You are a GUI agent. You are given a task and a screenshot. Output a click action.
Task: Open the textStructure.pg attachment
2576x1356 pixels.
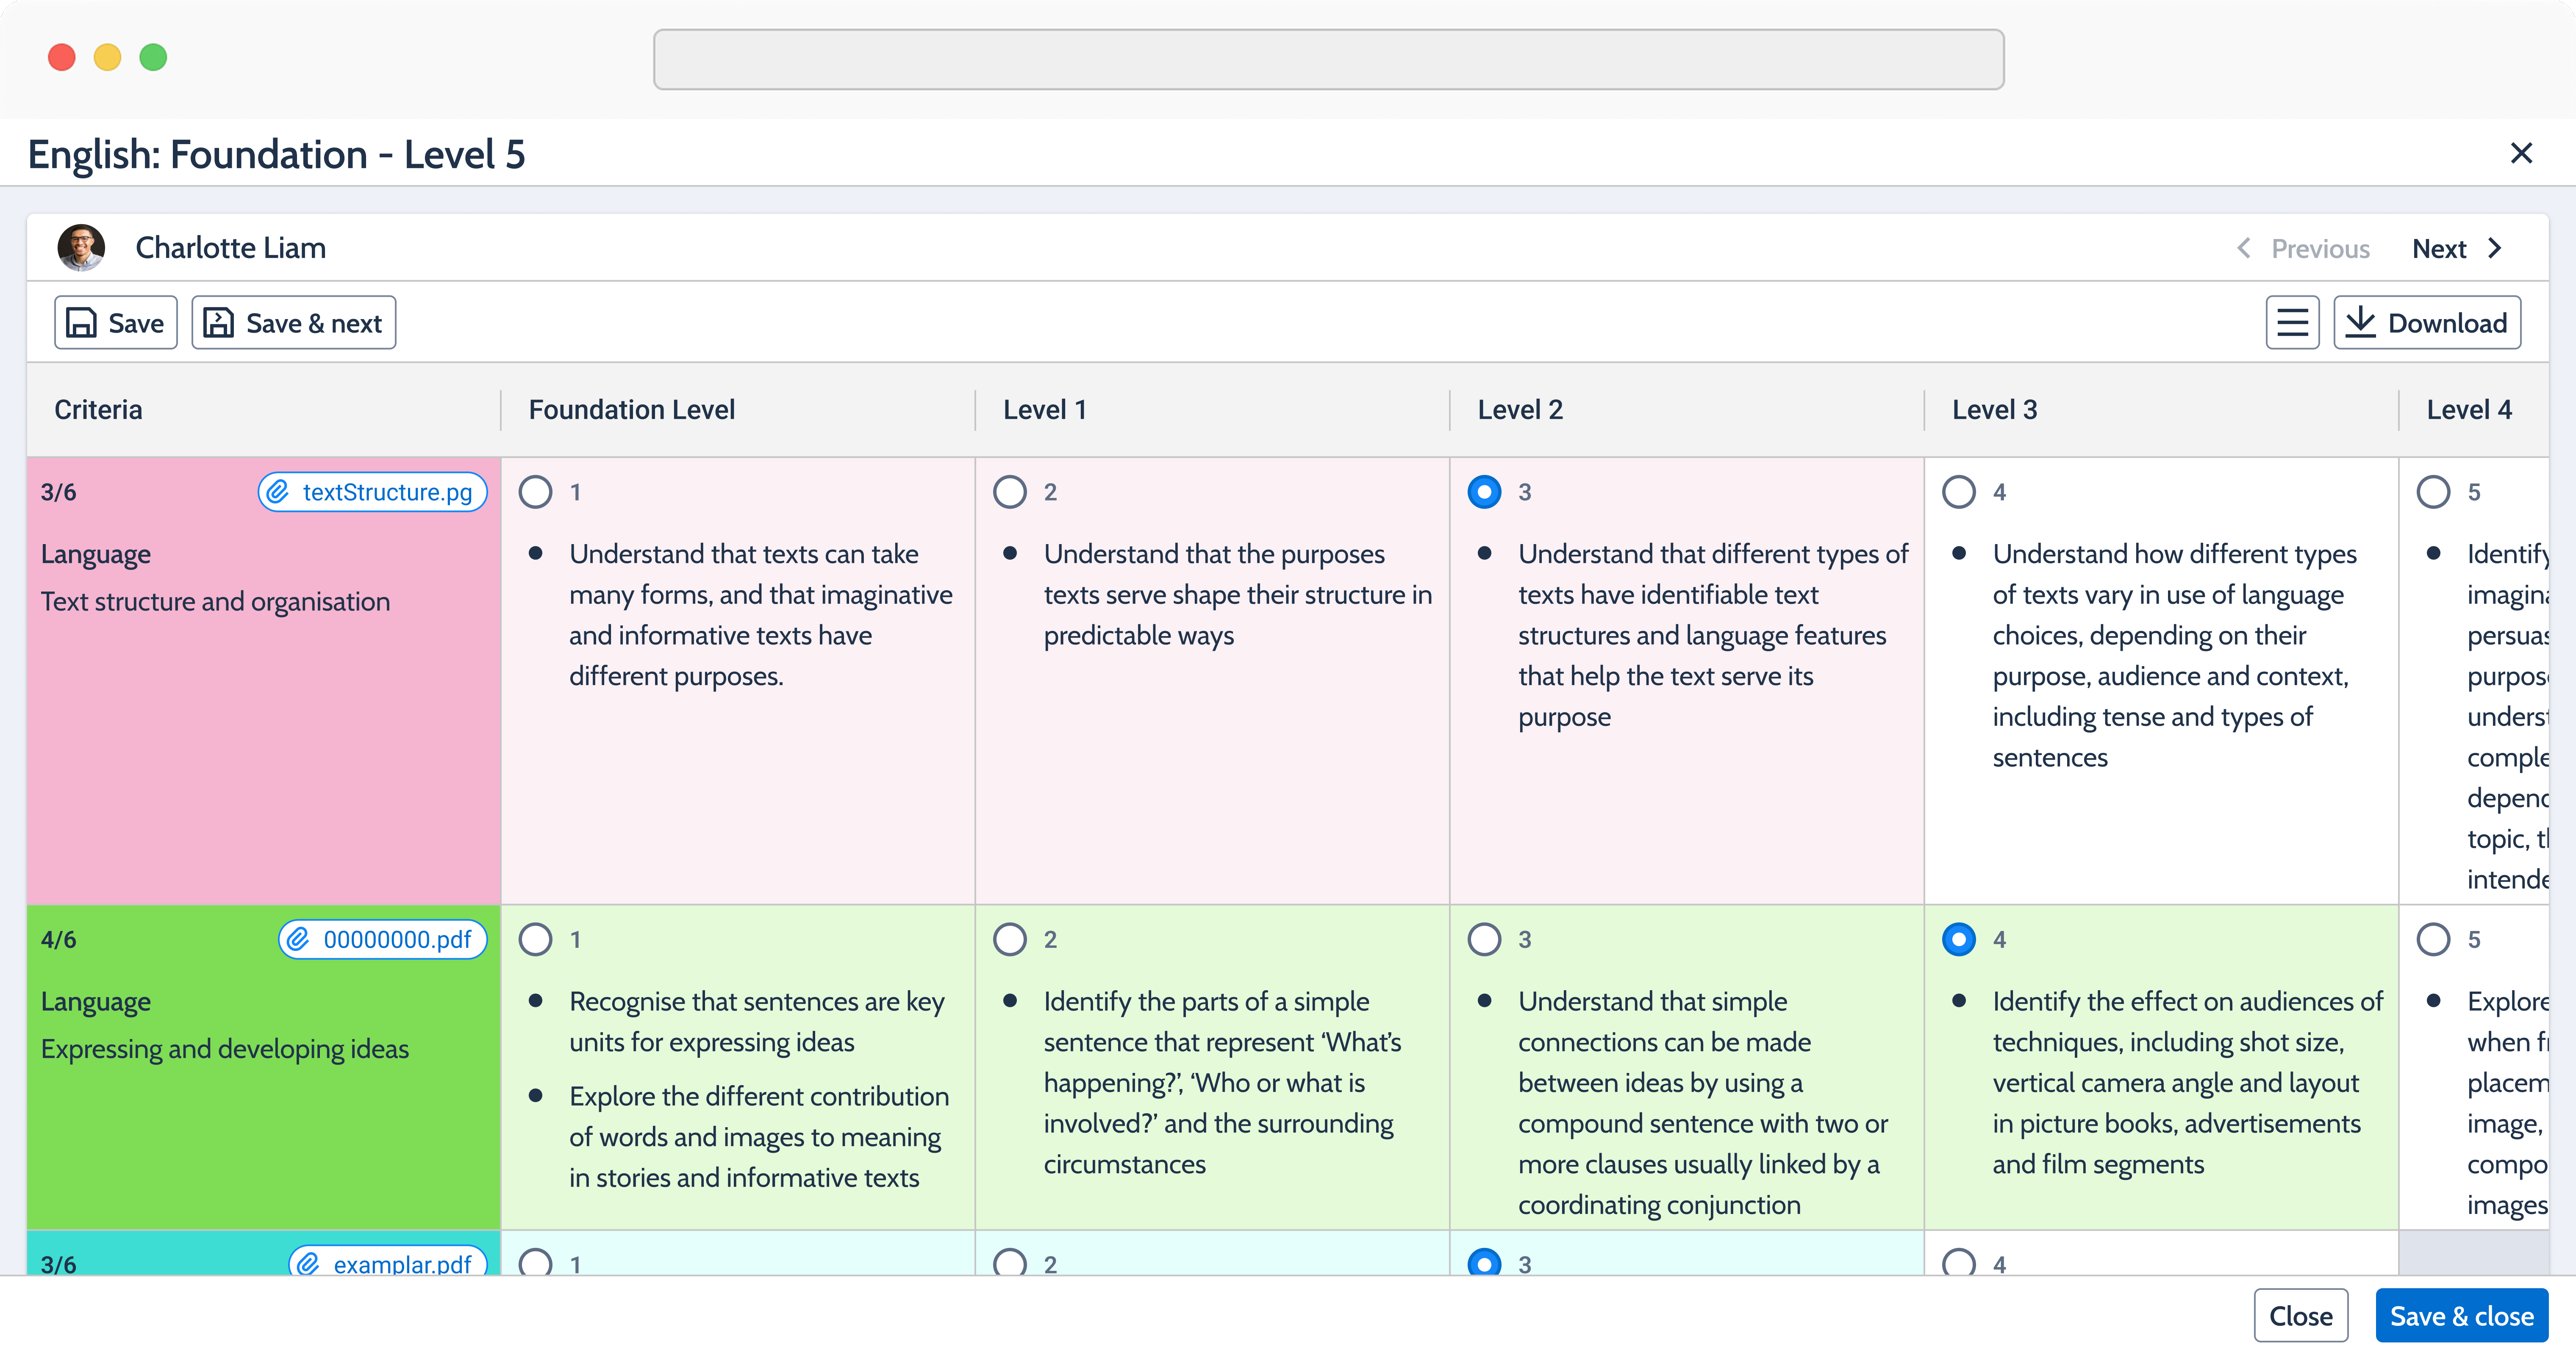coord(373,492)
